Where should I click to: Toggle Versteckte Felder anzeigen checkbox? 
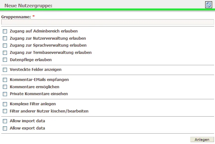coord(5,70)
